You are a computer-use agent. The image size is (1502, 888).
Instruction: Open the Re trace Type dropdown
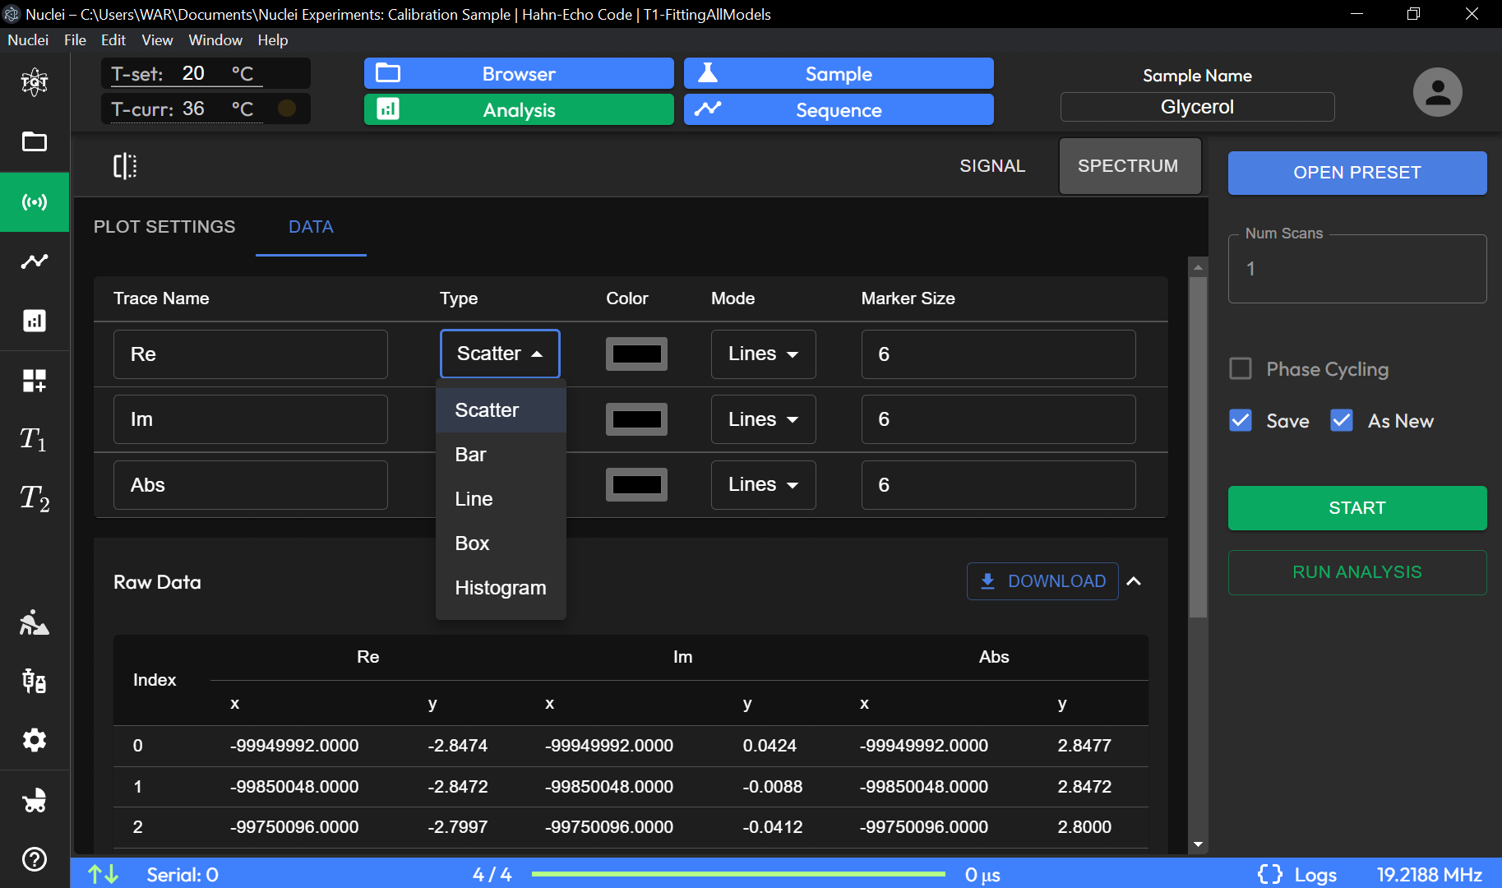point(500,354)
